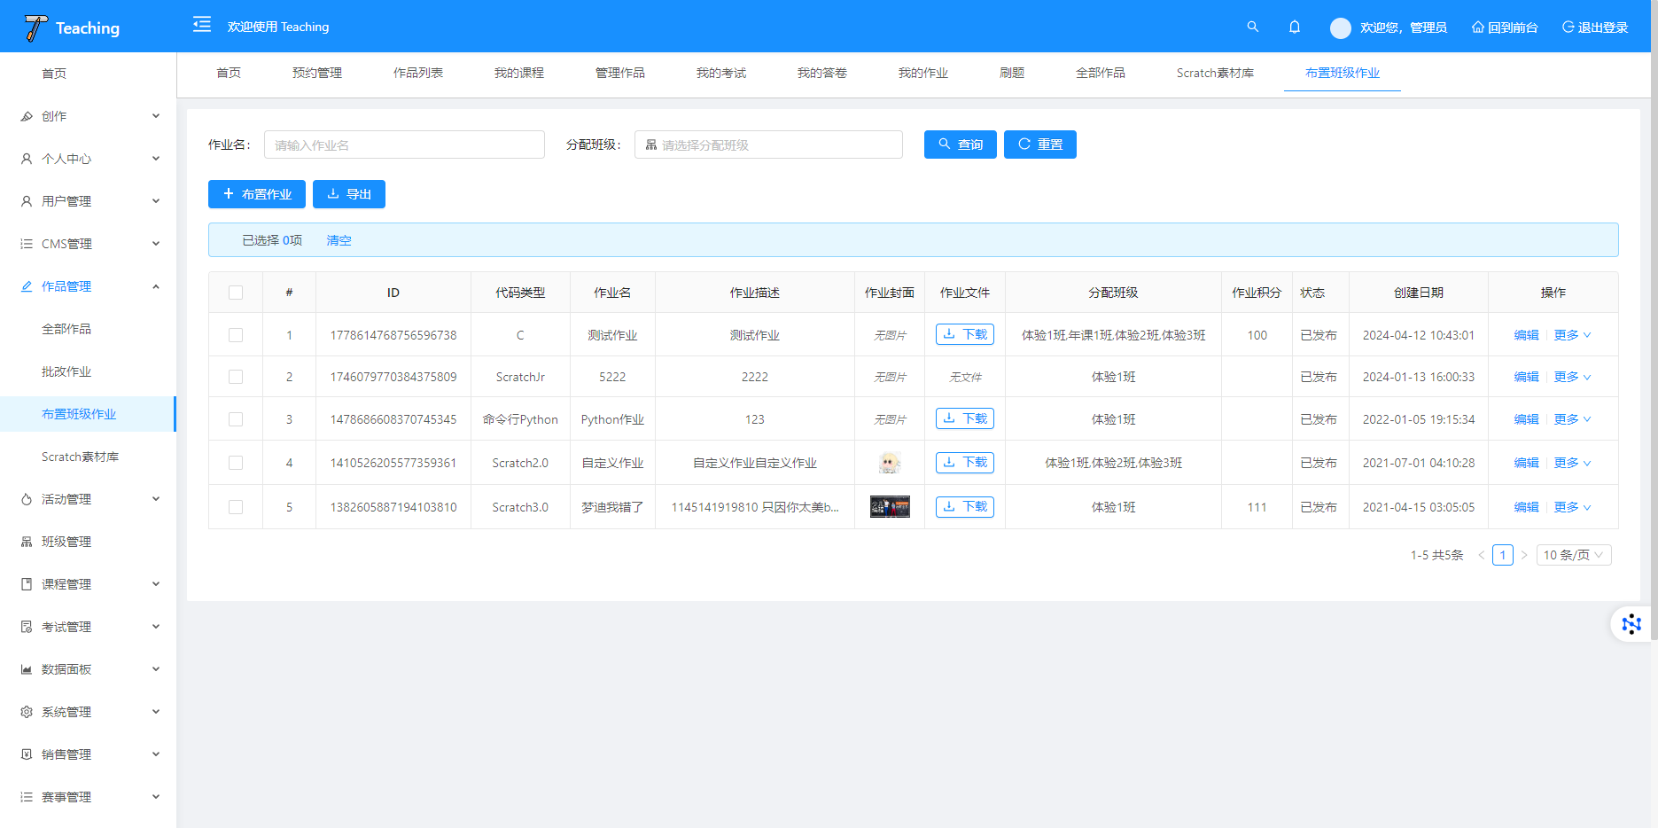The image size is (1658, 828).
Task: Toggle the sidebar collapse menu icon
Action: [x=202, y=25]
